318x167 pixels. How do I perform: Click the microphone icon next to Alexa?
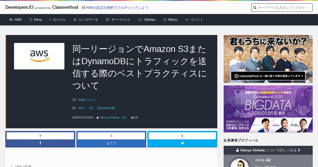(31, 20)
